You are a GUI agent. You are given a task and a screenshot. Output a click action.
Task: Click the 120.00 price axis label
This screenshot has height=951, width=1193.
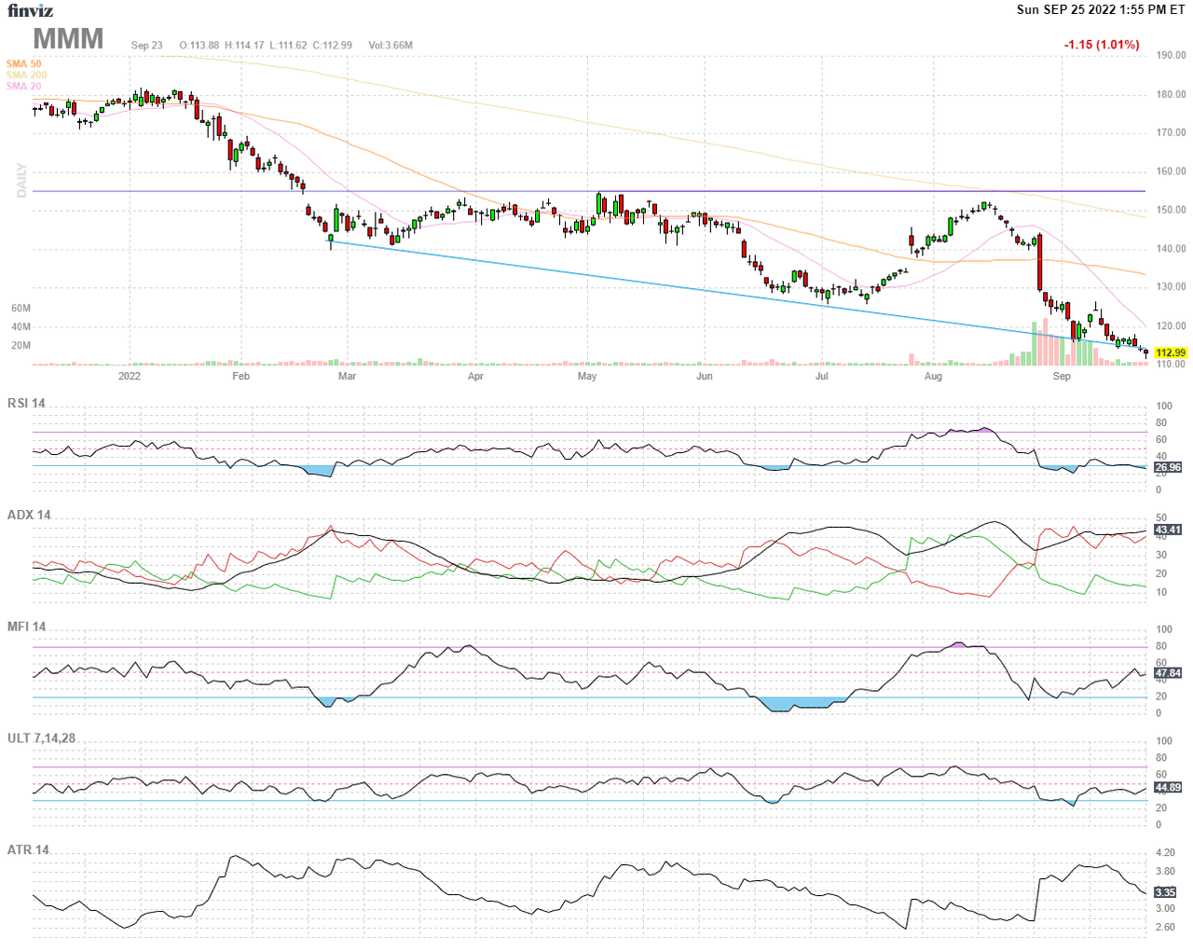(x=1172, y=326)
